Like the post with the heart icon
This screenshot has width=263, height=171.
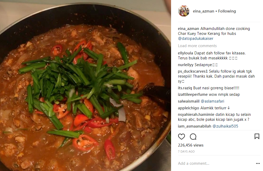[181, 137]
